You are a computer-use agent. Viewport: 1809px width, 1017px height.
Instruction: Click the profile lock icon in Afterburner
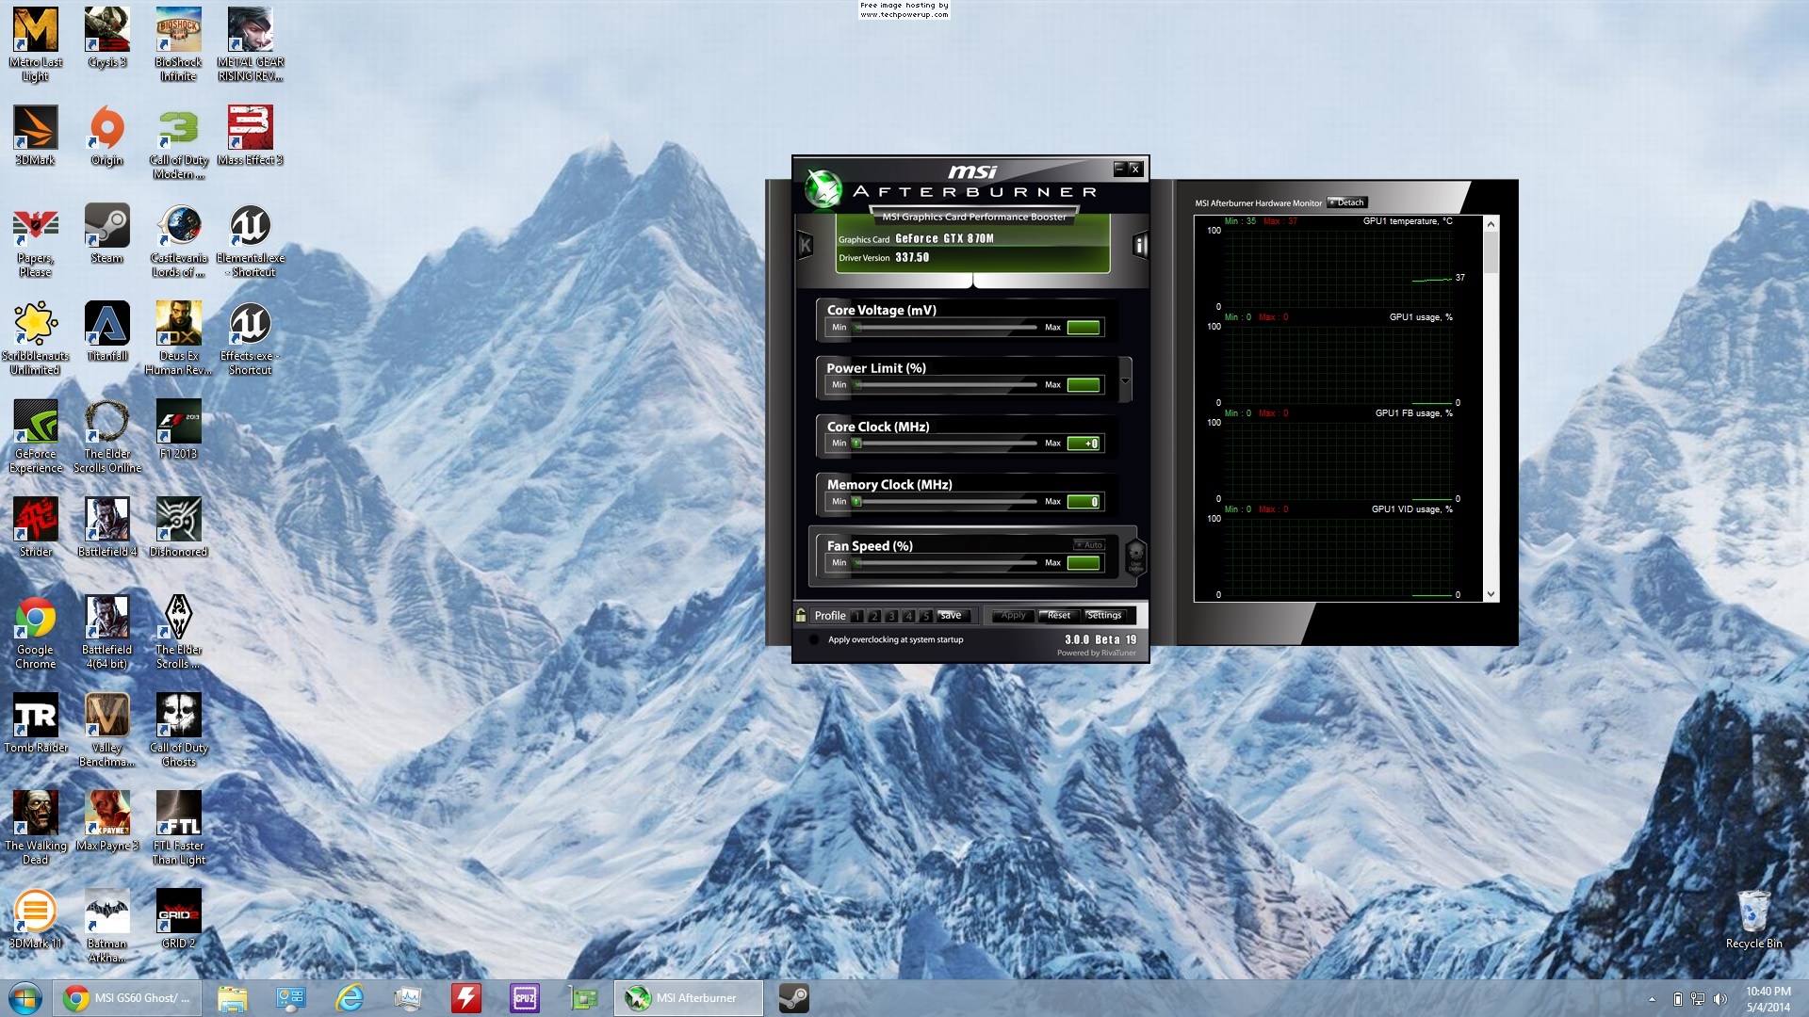tap(801, 615)
